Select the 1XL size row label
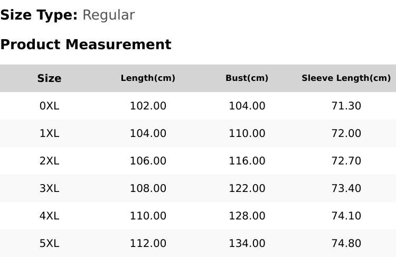 pos(49,133)
